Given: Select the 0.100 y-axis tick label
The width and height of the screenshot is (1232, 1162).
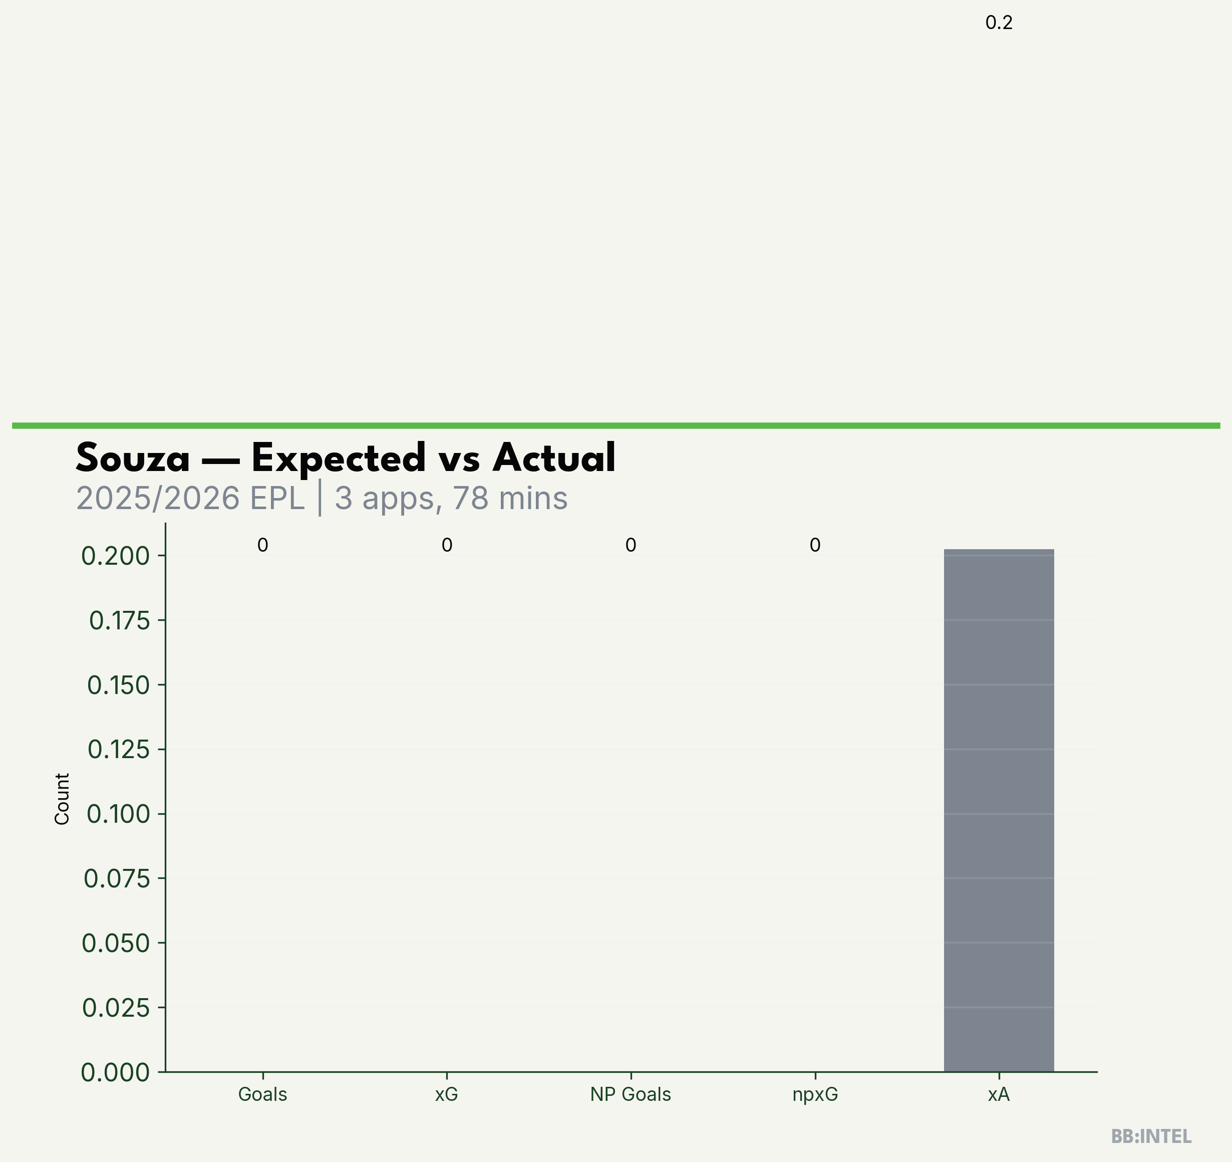Looking at the screenshot, I should coord(118,814).
